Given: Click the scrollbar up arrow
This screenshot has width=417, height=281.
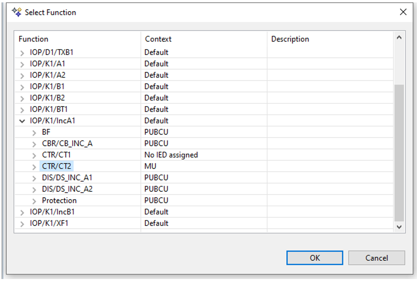Looking at the screenshot, I should point(399,38).
